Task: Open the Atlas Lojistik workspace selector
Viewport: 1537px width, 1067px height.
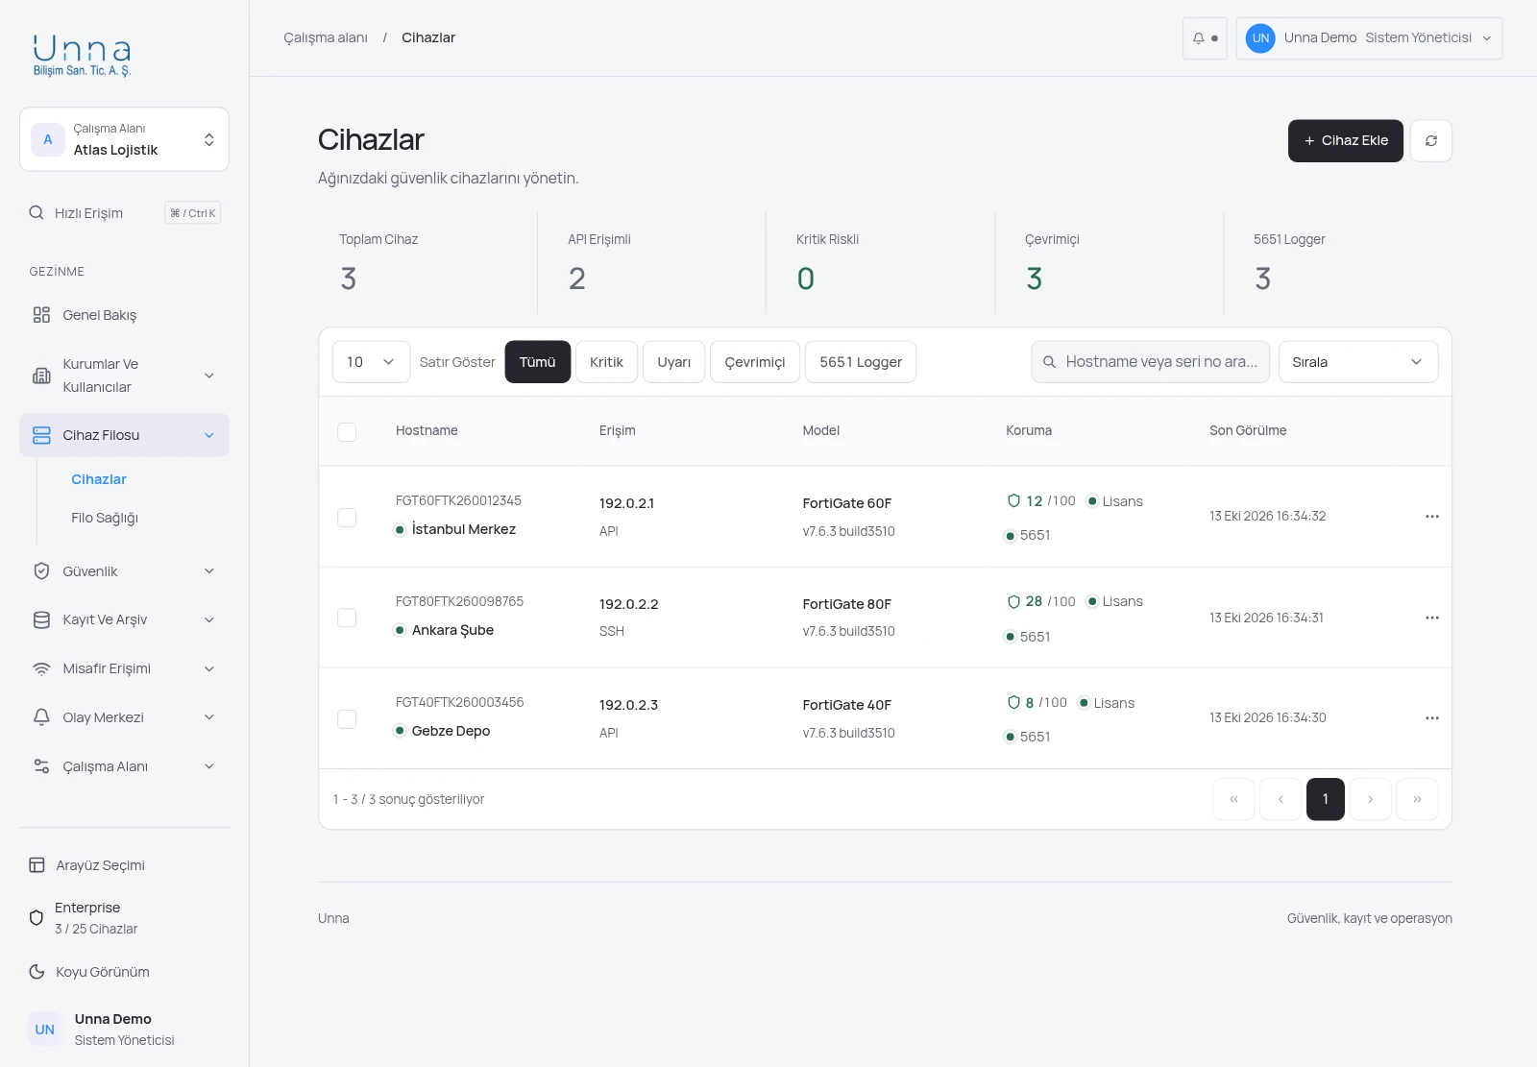Action: [x=124, y=139]
